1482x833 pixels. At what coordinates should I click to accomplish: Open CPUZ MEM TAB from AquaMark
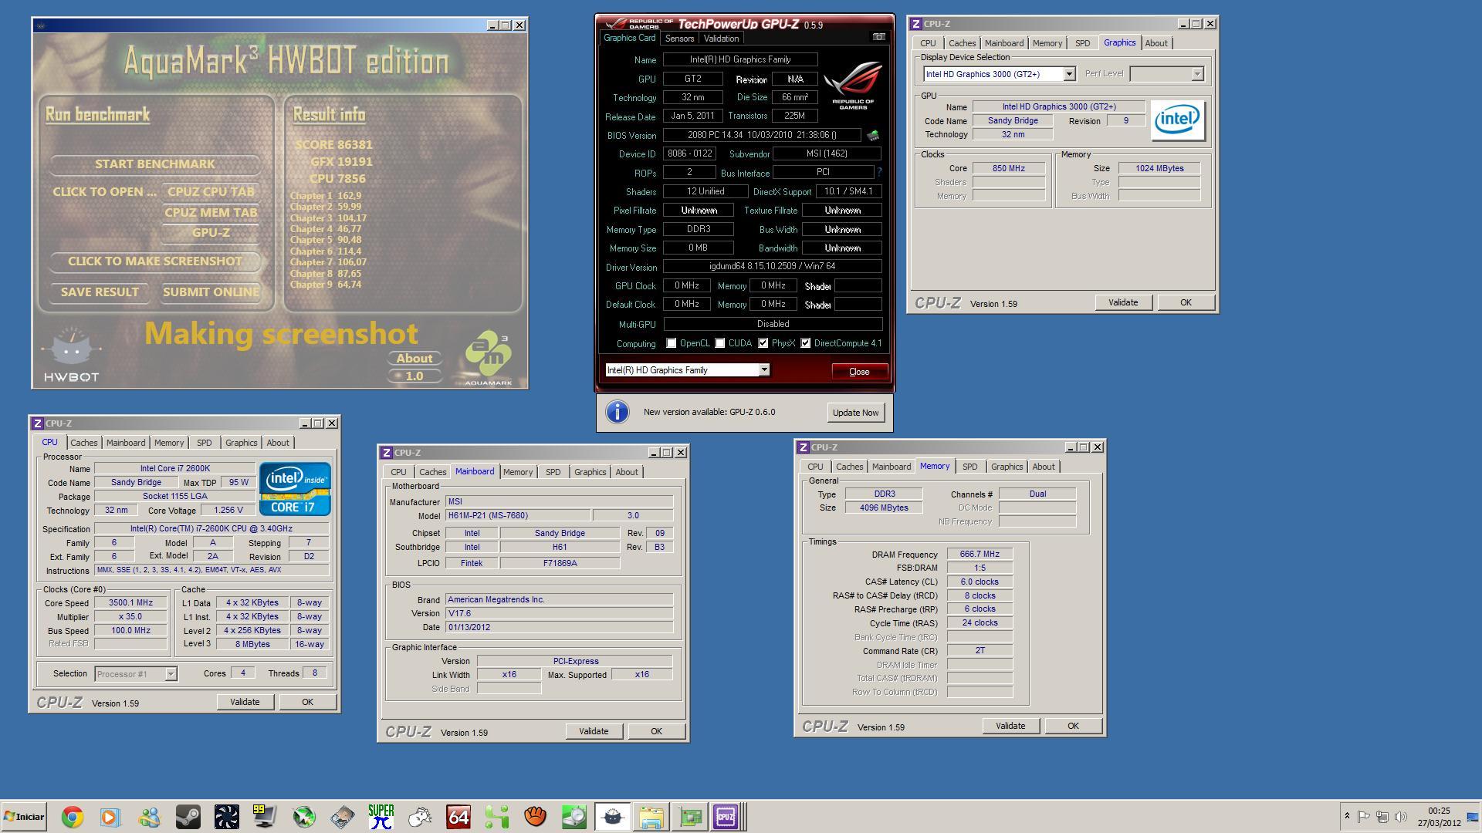coord(211,213)
